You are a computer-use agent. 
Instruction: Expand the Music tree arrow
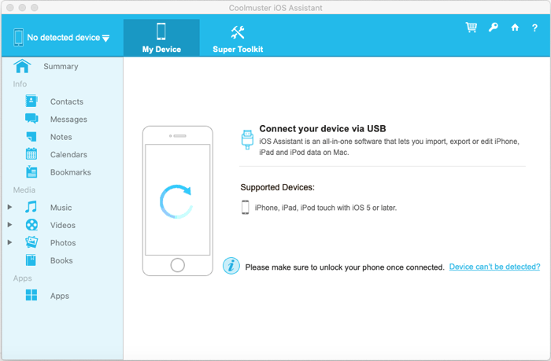pos(9,207)
